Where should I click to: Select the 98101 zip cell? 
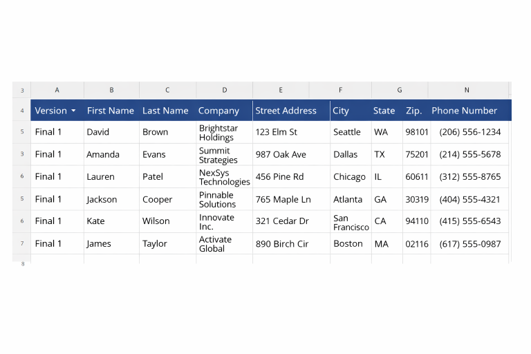[417, 132]
